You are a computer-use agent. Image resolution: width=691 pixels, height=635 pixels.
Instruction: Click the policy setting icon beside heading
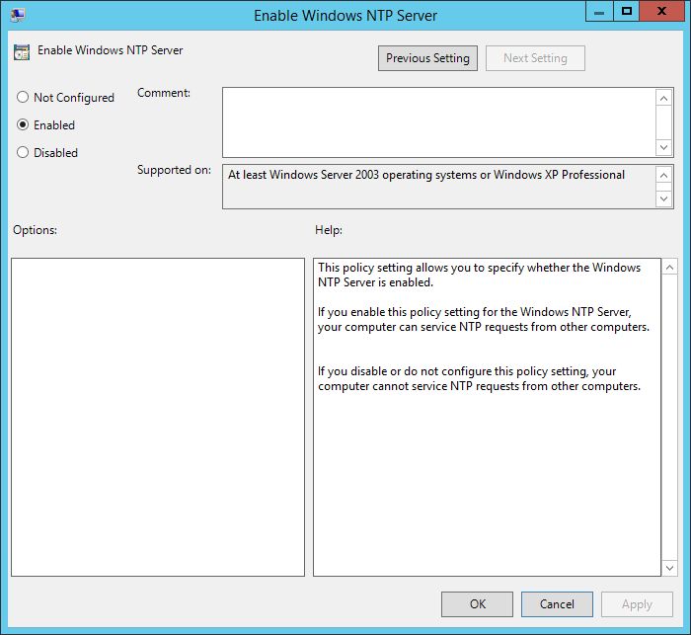click(22, 51)
